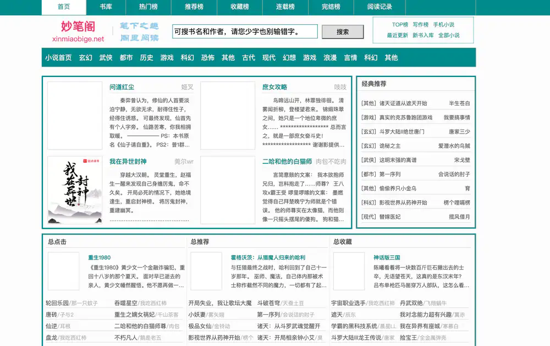Open 吞噬星空 in 总点击 list
The image size is (550, 346).
(125, 303)
